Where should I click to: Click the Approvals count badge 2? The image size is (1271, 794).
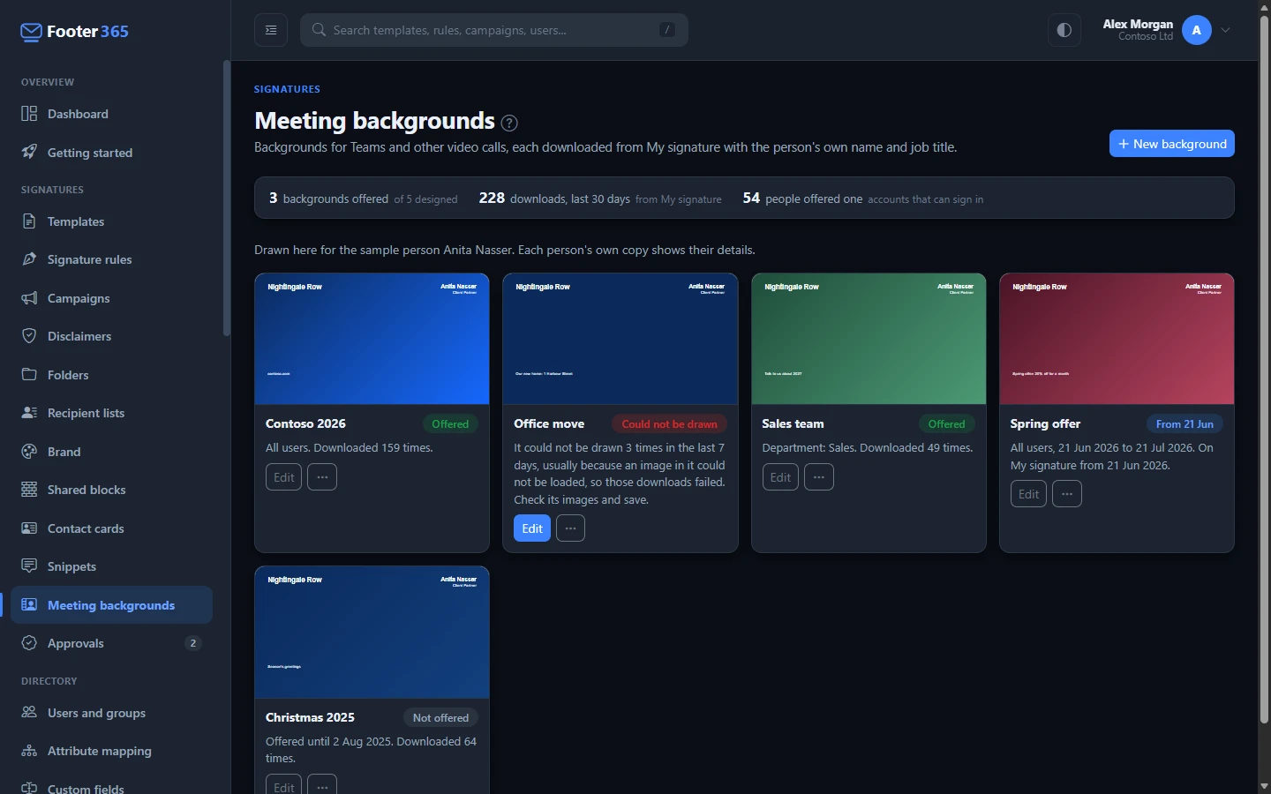192,643
